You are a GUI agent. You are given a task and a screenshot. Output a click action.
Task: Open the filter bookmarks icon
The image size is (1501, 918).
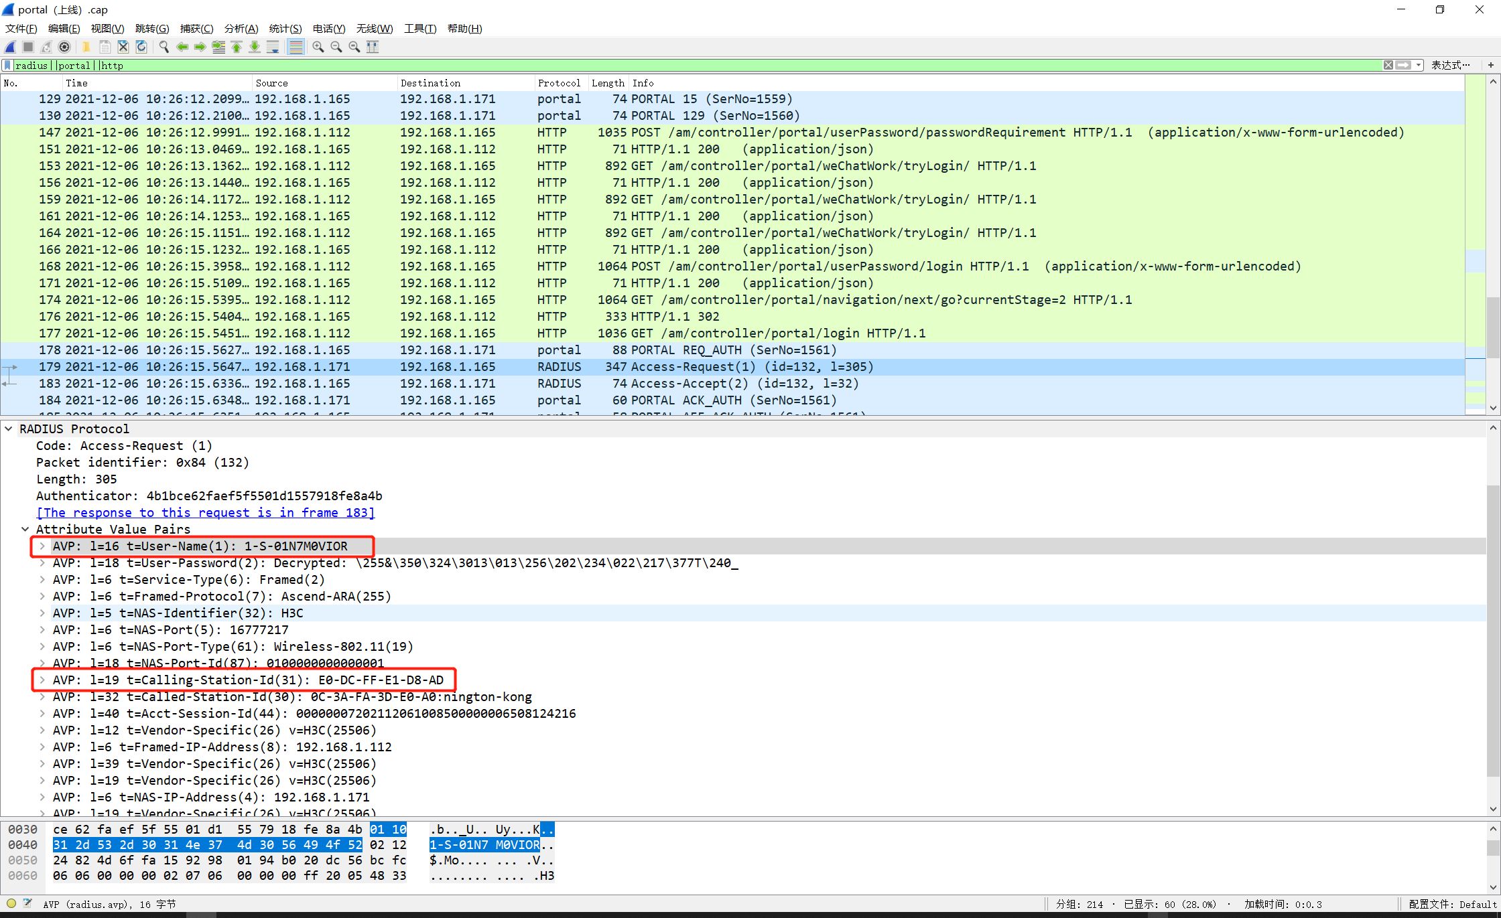coord(7,65)
